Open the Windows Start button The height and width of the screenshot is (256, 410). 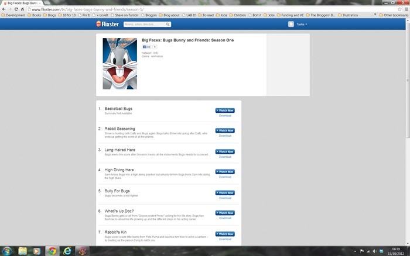(x=7, y=251)
